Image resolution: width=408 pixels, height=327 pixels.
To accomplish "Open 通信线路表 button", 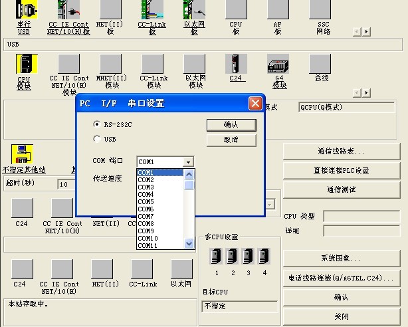I will point(342,152).
